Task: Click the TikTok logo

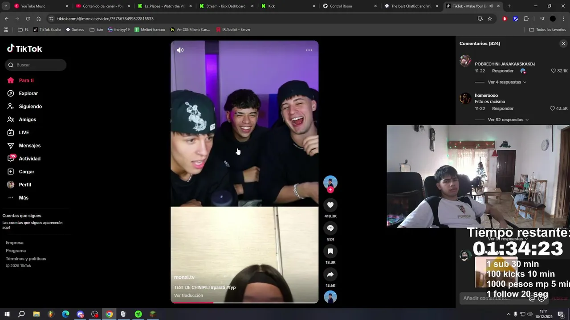Action: [x=24, y=48]
